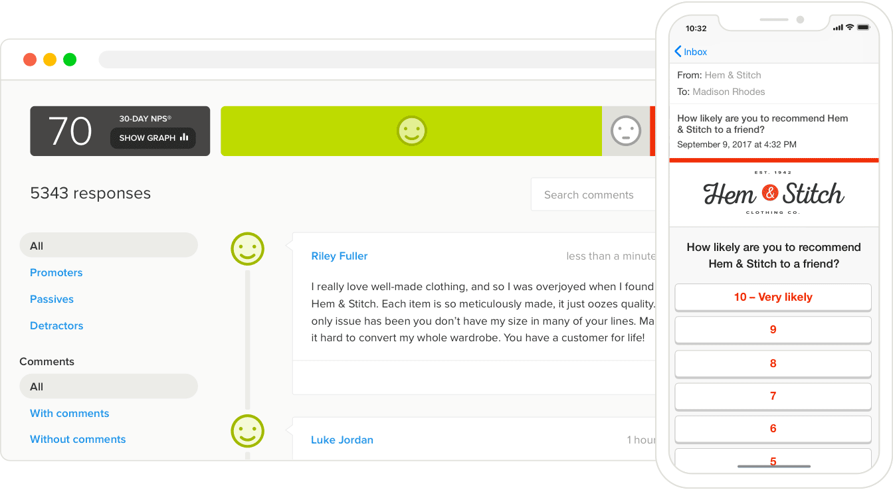Tap the phone battery status icon

[864, 27]
